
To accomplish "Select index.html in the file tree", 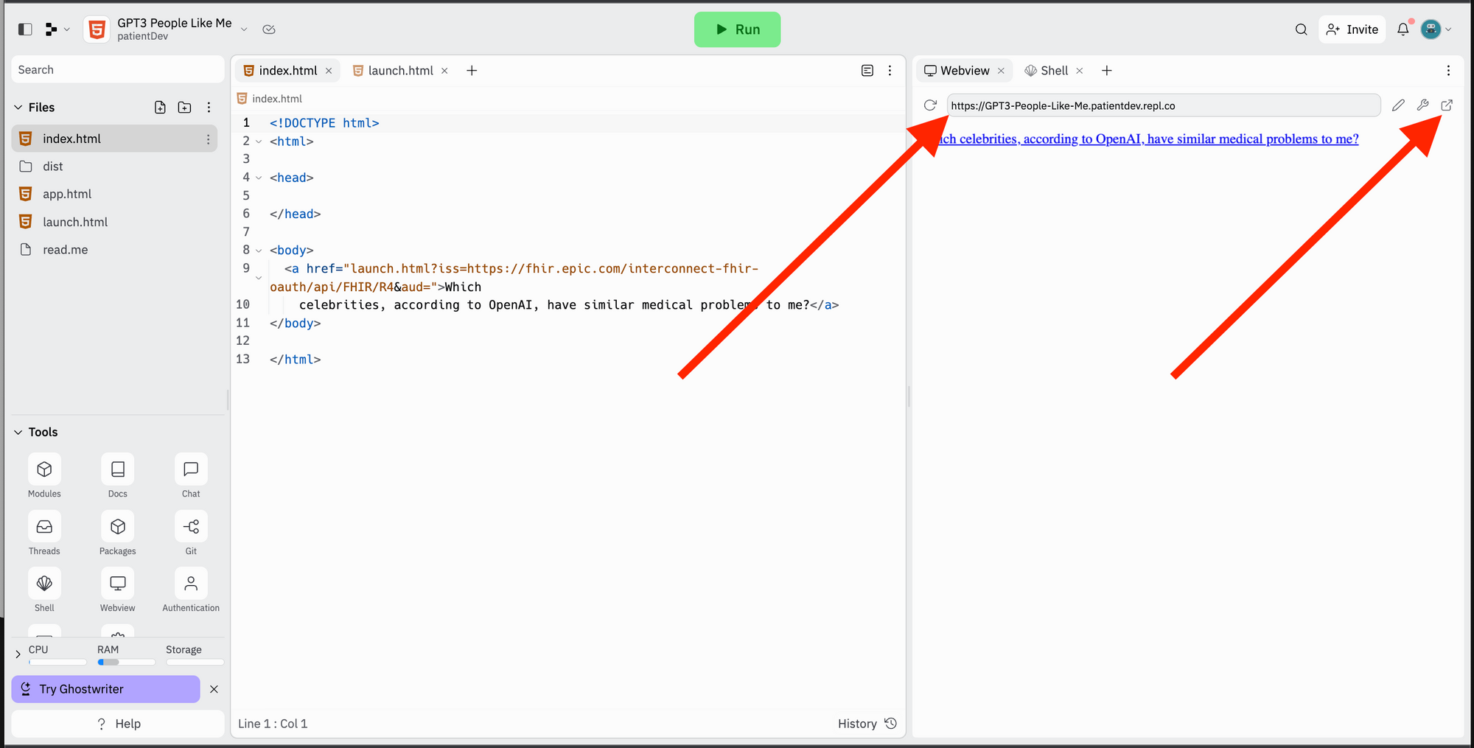I will 114,139.
